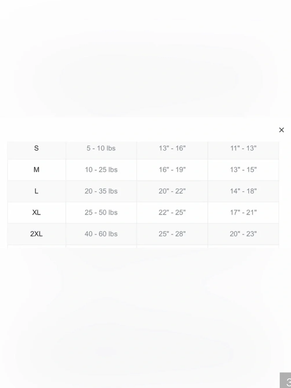Click the 20" - 22" measurement cell
This screenshot has height=388, width=291.
point(172,191)
